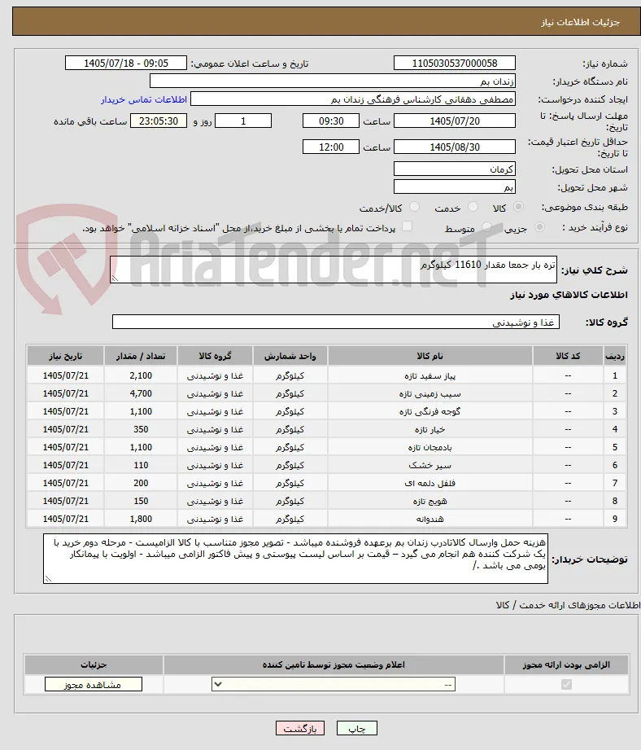Click the quantity 4,700 cell
This screenshot has height=750, width=641.
(x=141, y=393)
